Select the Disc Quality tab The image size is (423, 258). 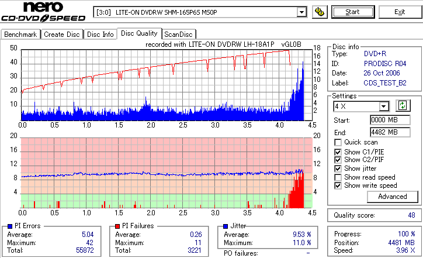pos(139,33)
